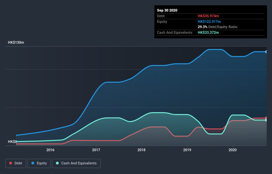Click the 29.3% Debt/Equity Ratio text

pos(217,27)
